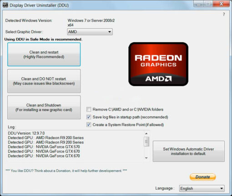Minimize the DDU window
232x196 pixels.
[x=199, y=4]
